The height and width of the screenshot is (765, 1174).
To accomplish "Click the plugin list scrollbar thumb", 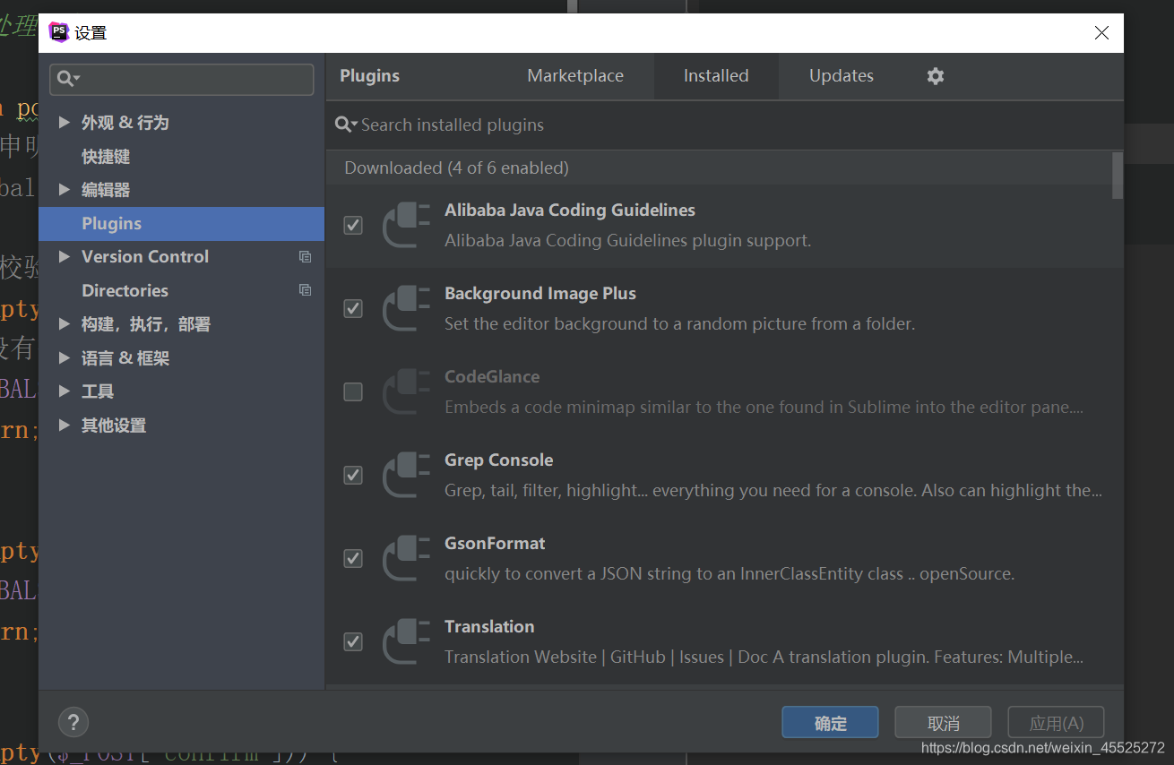I will pos(1118,175).
